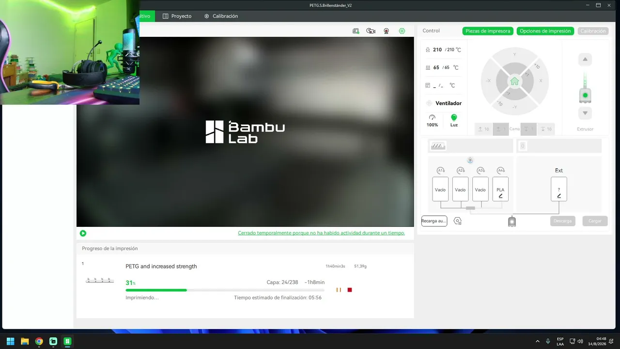Screen dimensions: 620x349
Task: Open AMS settings hexagon icon
Action: tap(458, 221)
